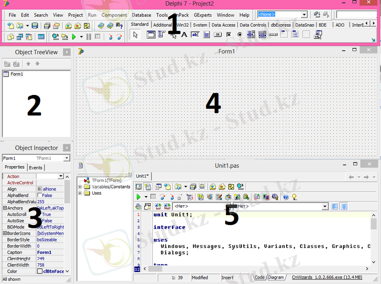Viewport: 381px width, 284px height.
Task: Open the Form1 TForm1 object selector dropdown
Action: (x=67, y=158)
